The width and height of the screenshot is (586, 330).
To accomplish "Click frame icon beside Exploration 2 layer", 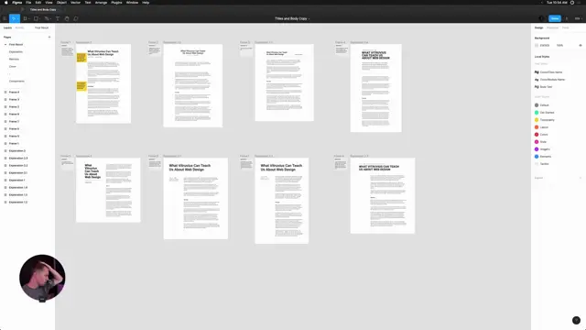I will (5, 150).
